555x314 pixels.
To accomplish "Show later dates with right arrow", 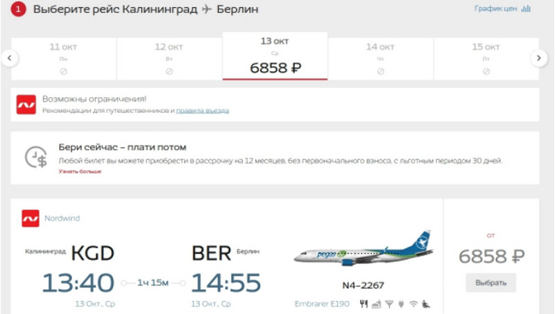I will [539, 58].
